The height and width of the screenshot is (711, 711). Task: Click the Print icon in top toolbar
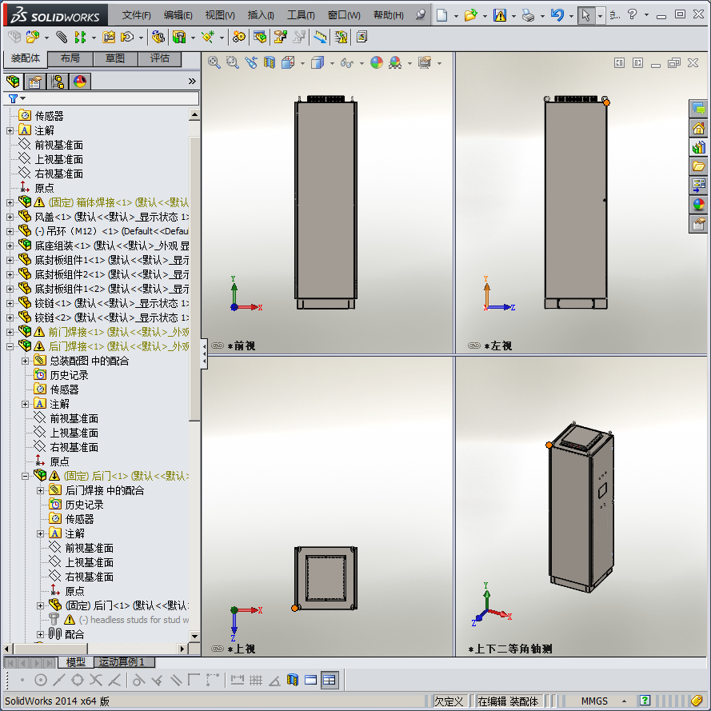[528, 15]
